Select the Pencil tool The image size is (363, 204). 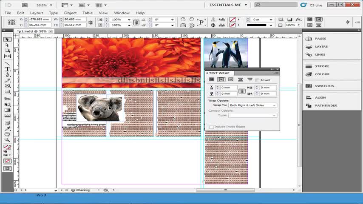(x=7, y=80)
